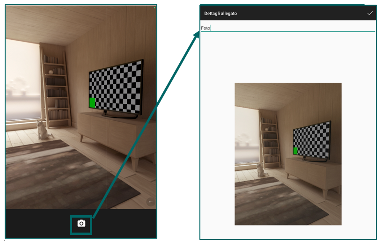
Task: Tap the live camera viewfinder image
Action: [x=81, y=107]
